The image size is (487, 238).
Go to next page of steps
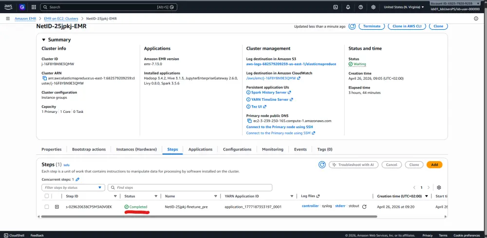(429, 187)
